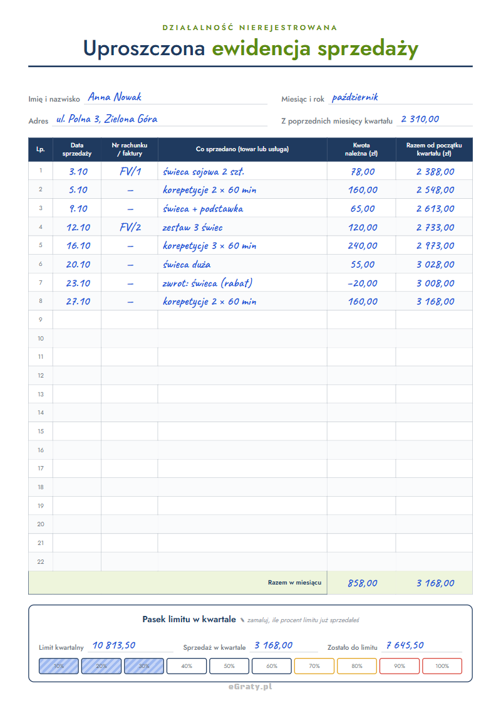Click the pencil icon beside the limit bar hint
Image resolution: width=501 pixels, height=710 pixels.
242,620
